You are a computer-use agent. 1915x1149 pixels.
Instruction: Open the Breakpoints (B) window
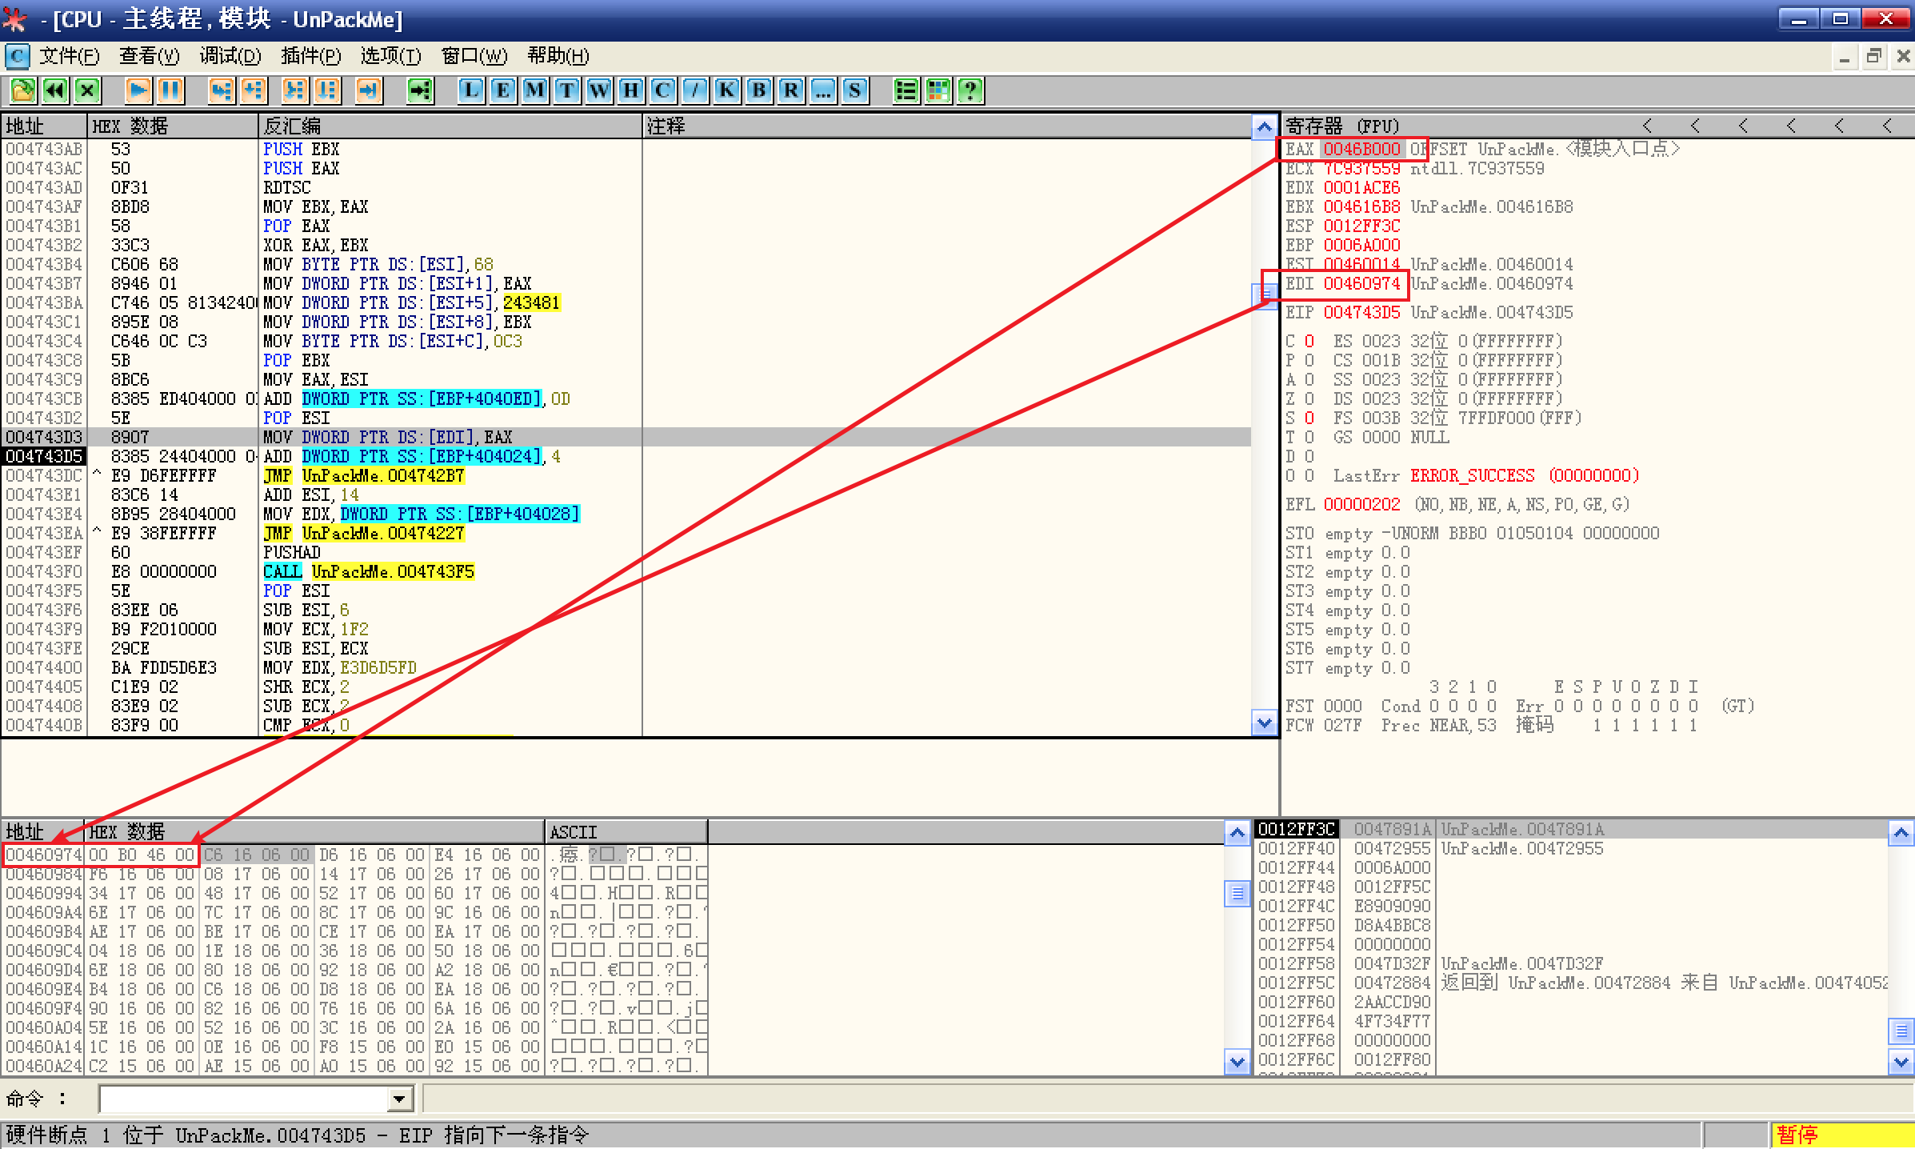(x=758, y=90)
